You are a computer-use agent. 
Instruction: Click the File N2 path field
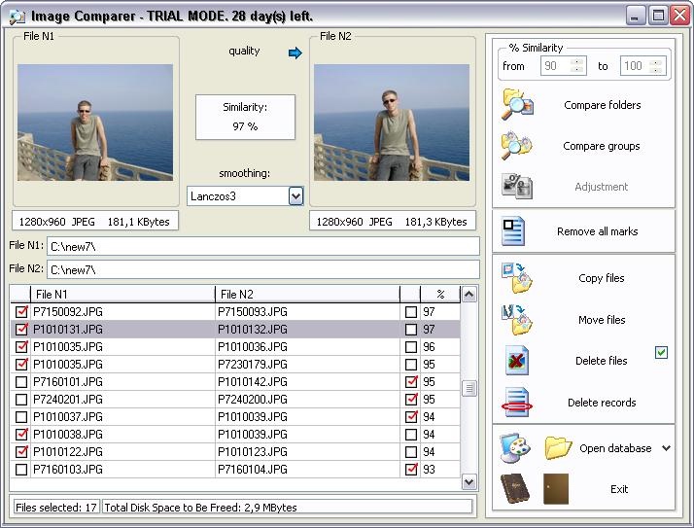[262, 269]
